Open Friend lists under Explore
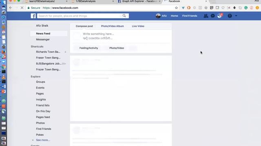The height and width of the screenshot is (146, 261). (x=42, y=105)
